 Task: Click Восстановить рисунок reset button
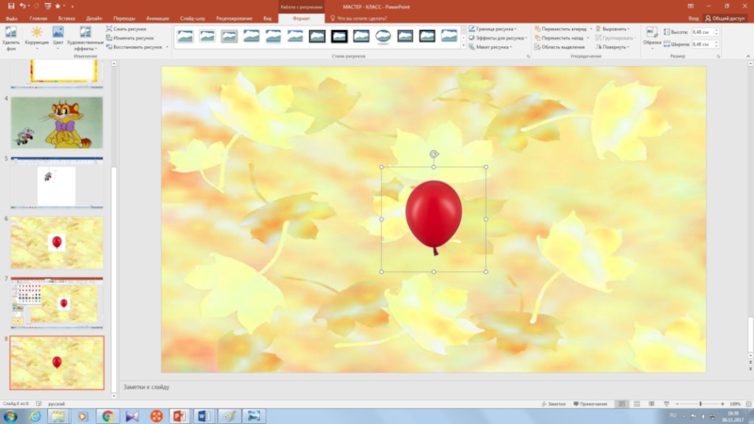click(133, 47)
